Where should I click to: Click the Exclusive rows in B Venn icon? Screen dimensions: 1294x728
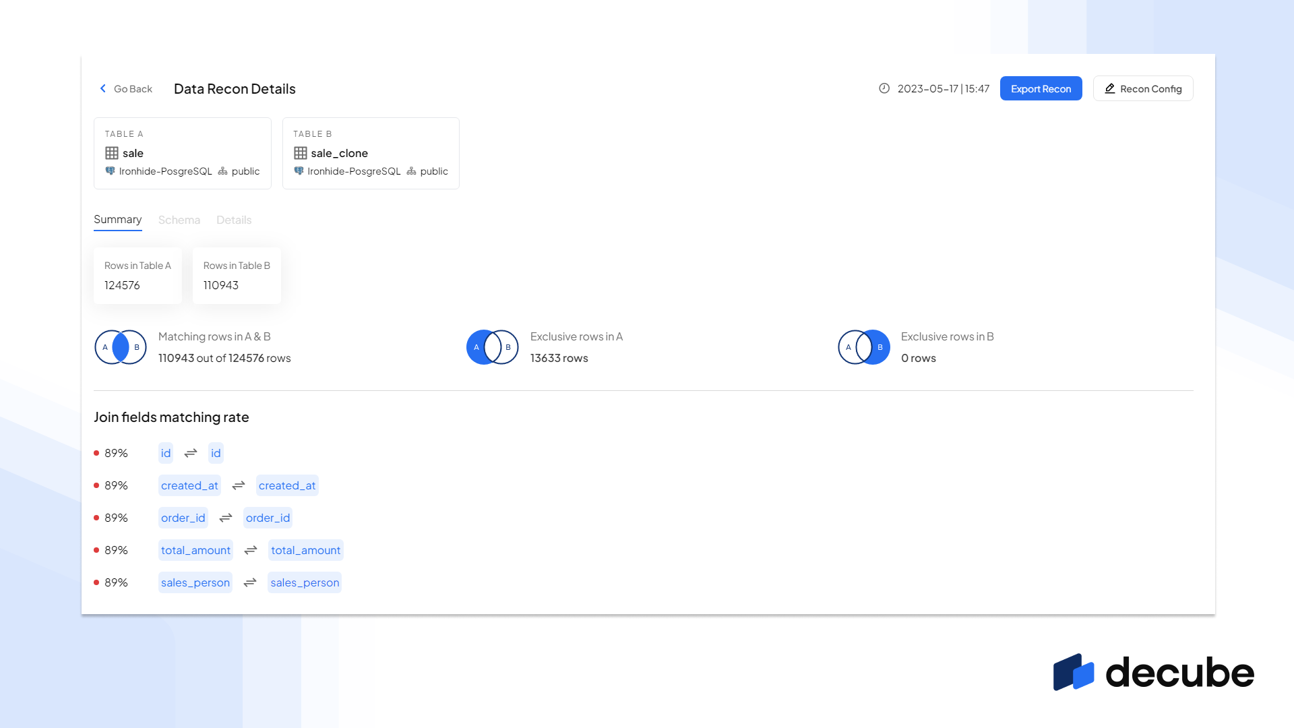pos(864,347)
